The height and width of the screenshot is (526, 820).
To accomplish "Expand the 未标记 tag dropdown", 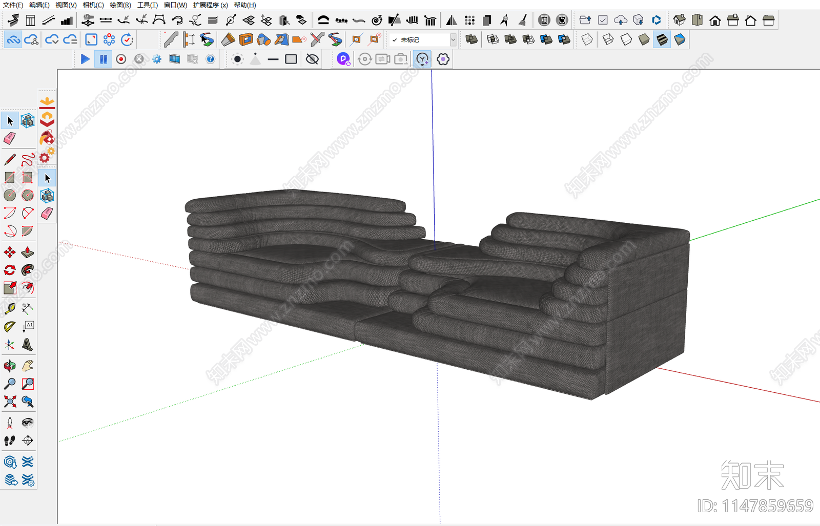I will click(x=453, y=39).
